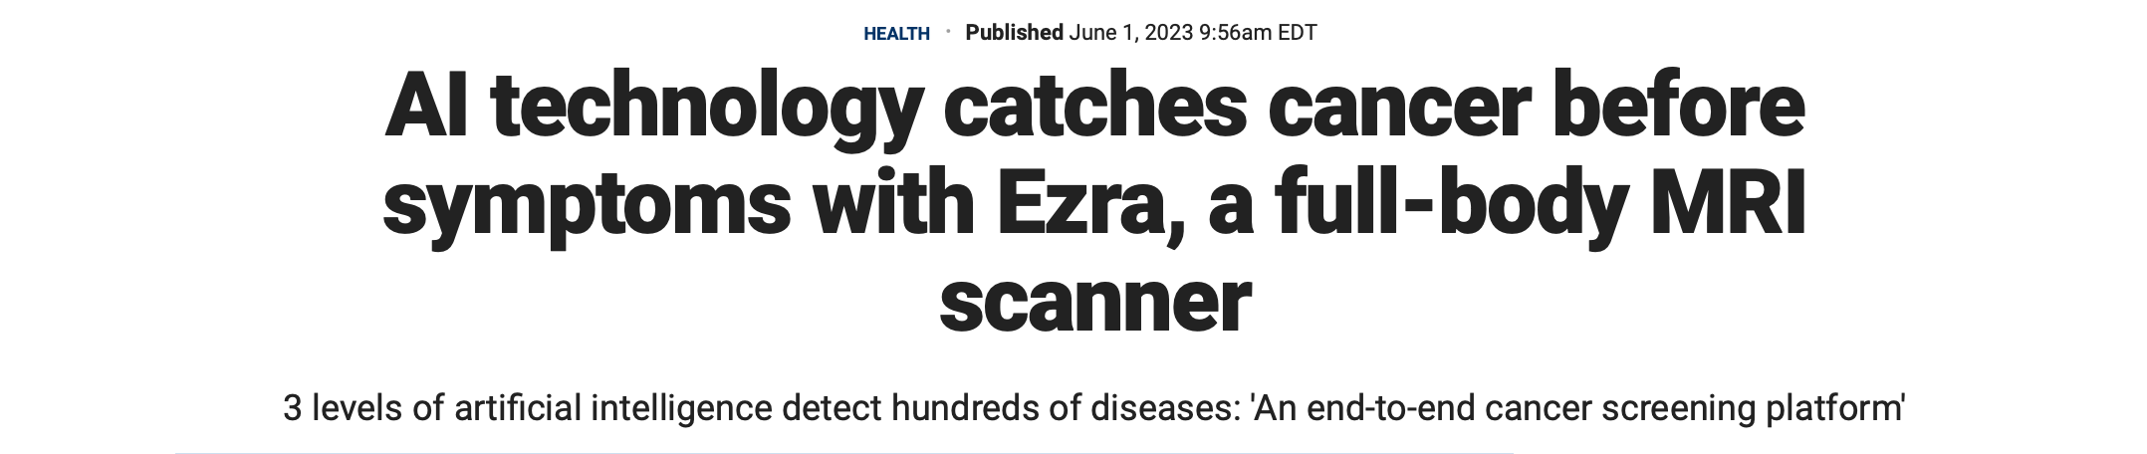Click the dot separator after HEALTH
Image resolution: width=2147 pixels, height=454 pixels.
[x=948, y=32]
